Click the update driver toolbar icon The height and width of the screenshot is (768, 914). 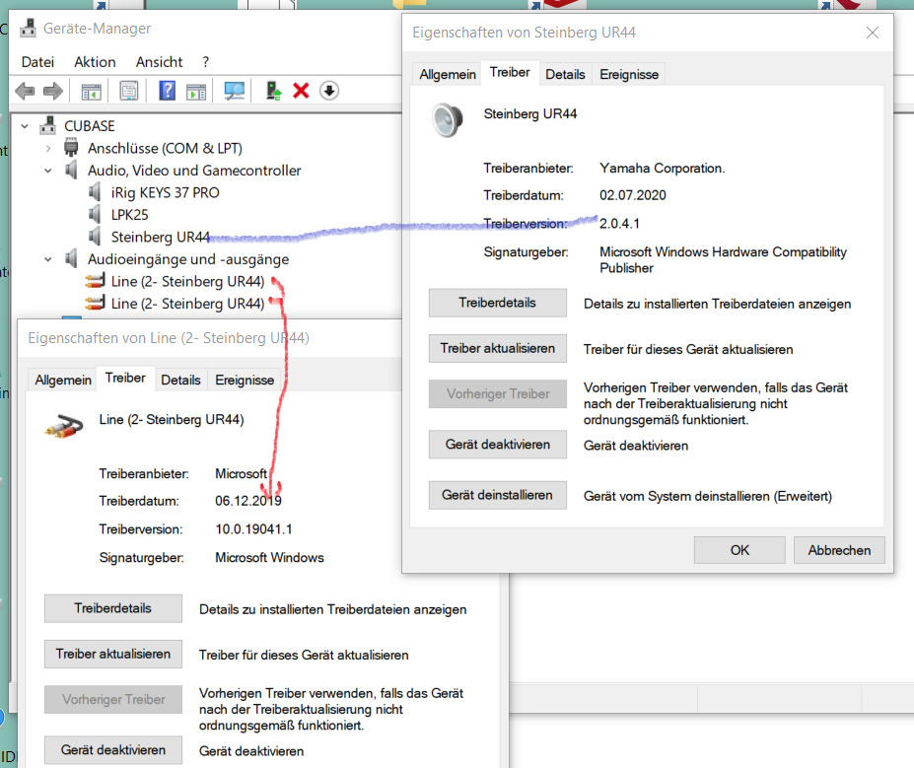click(273, 91)
